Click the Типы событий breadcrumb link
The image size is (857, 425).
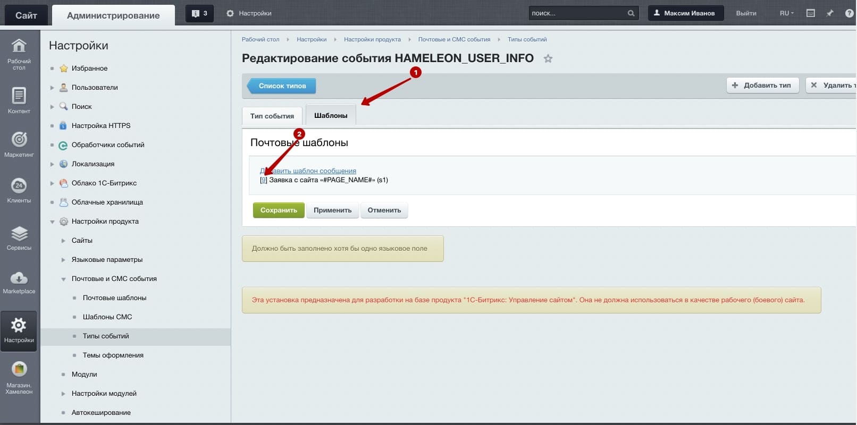point(527,39)
